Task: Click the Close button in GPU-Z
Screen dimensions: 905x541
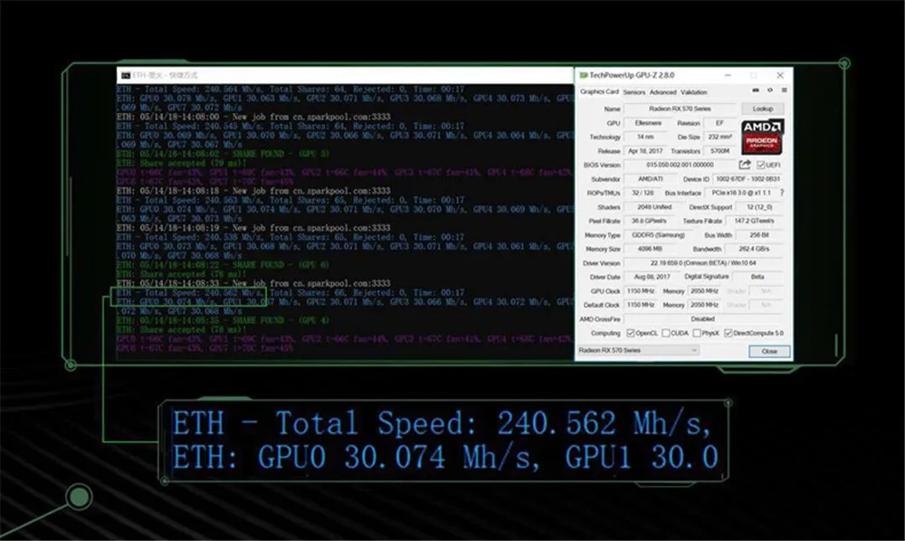Action: point(768,351)
